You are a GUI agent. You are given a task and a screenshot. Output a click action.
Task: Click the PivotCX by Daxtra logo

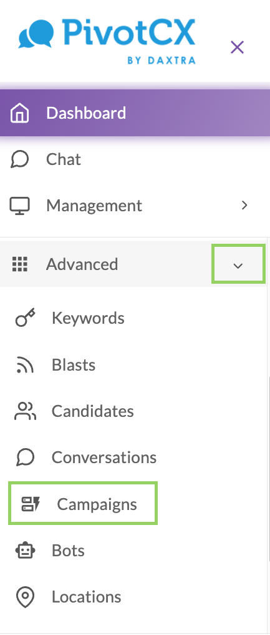107,41
